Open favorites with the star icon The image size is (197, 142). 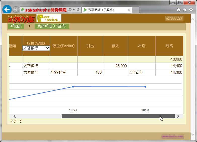[185, 10]
